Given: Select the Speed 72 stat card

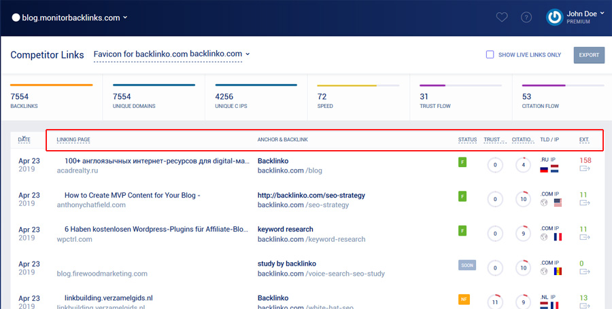Looking at the screenshot, I should [358, 96].
